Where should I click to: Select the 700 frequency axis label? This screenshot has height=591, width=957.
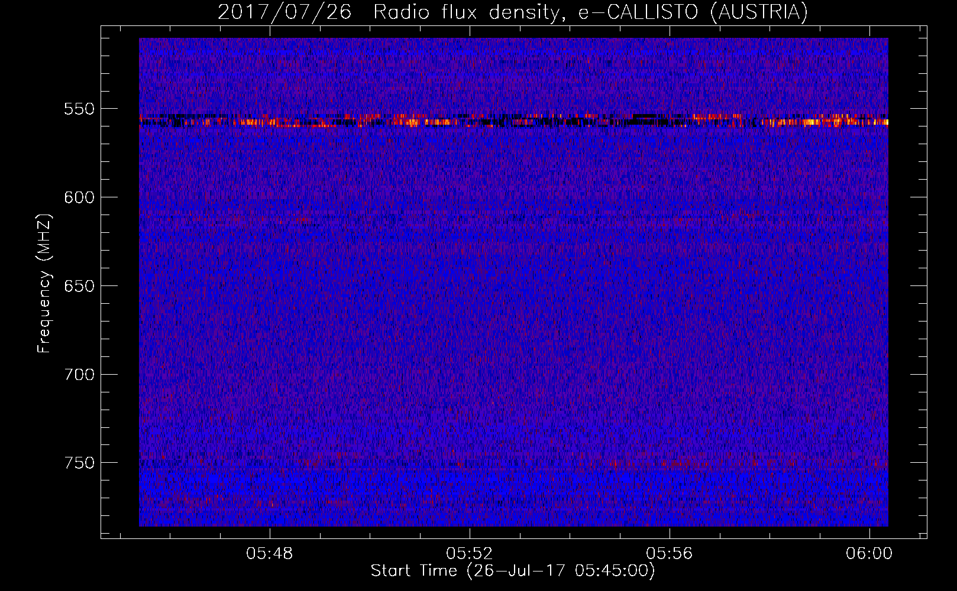[79, 375]
